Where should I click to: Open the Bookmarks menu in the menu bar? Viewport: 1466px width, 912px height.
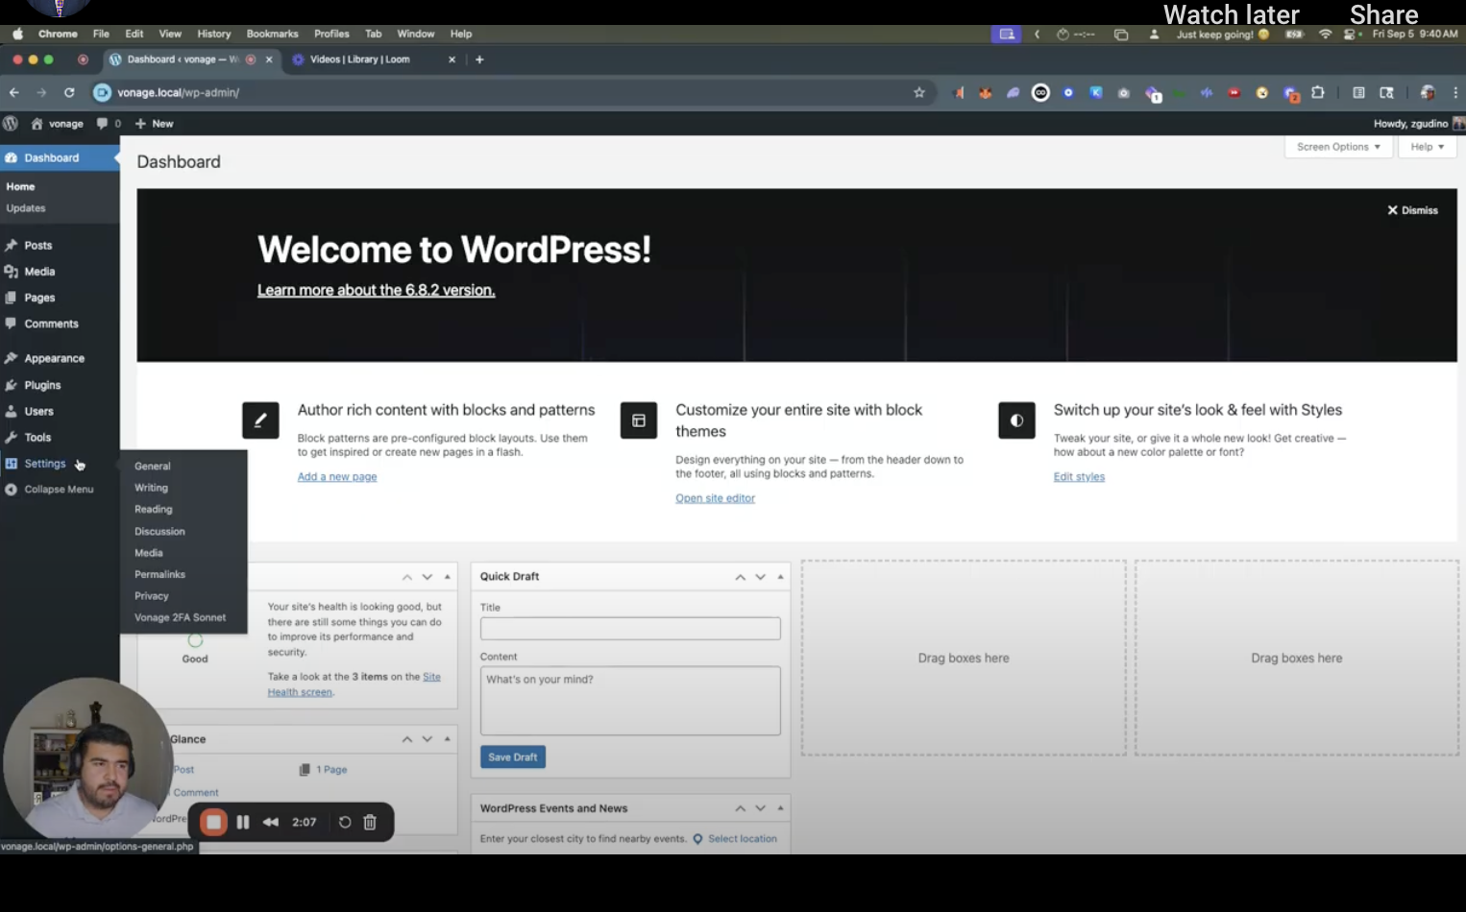tap(273, 34)
